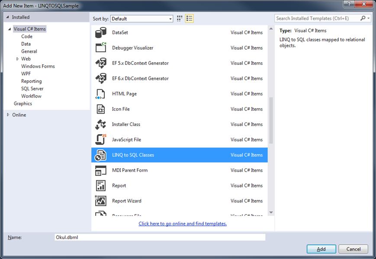Select the Reporting category
The image size is (376, 259).
pos(32,81)
